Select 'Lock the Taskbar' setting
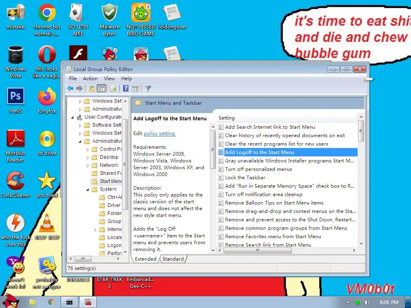This screenshot has height=308, width=411. (x=245, y=178)
